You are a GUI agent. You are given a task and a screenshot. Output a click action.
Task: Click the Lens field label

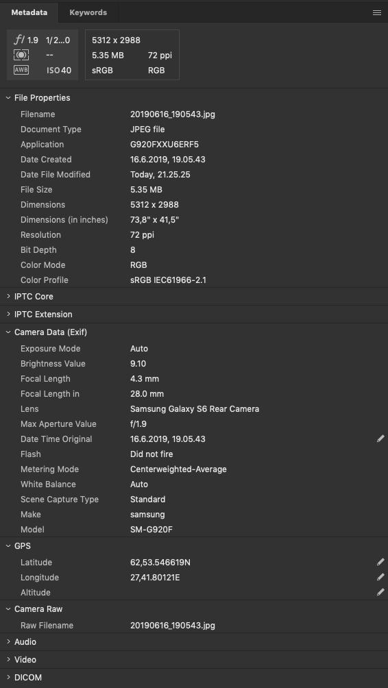coord(29,409)
